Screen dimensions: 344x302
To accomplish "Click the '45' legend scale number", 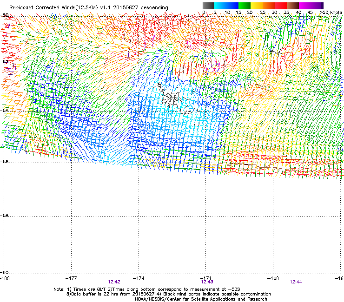I will point(310,13).
